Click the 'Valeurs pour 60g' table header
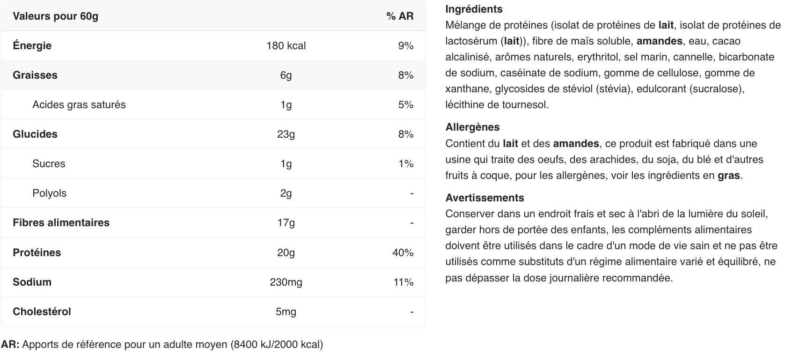The image size is (785, 354). click(55, 16)
